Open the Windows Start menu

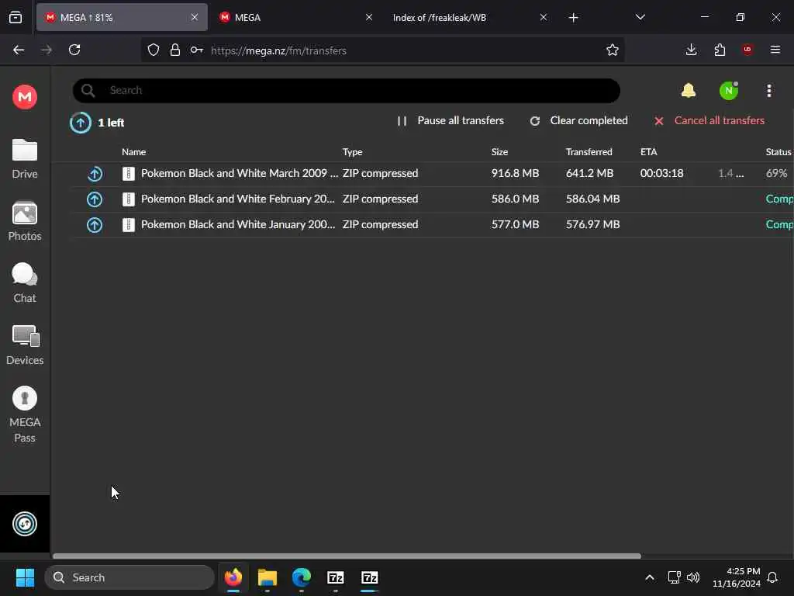tap(25, 577)
